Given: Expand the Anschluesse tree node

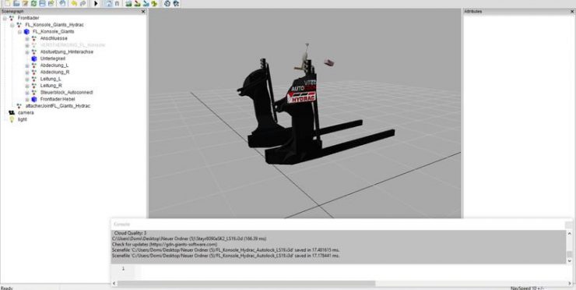Looking at the screenshot, I should click(27, 38).
